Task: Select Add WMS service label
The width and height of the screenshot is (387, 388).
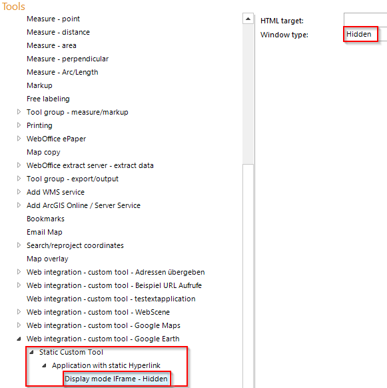Action: [55, 192]
